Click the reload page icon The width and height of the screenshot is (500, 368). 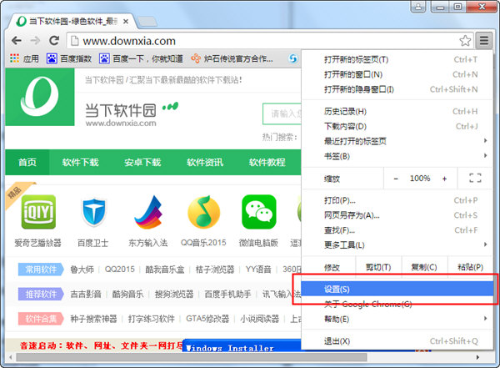pos(54,40)
